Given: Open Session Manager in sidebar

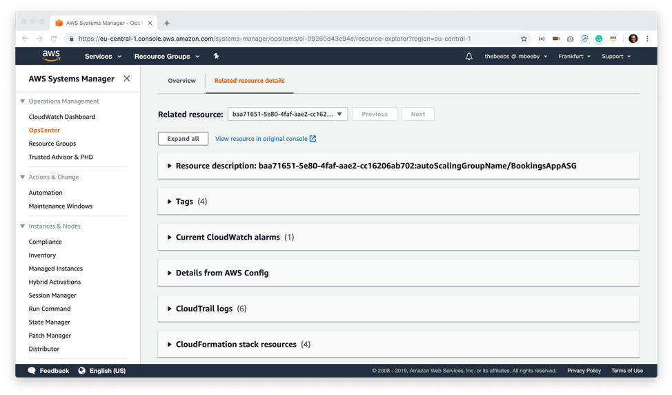Looking at the screenshot, I should 52,295.
